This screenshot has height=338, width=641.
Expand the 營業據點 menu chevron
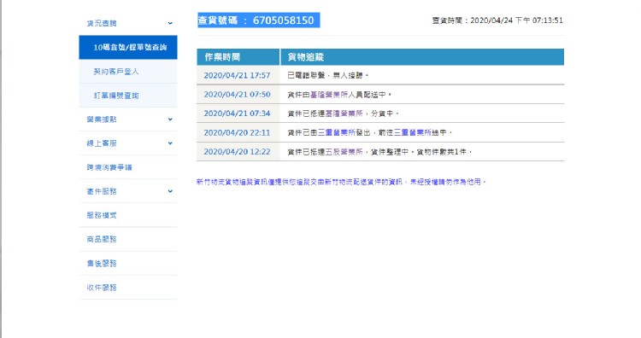coord(170,119)
